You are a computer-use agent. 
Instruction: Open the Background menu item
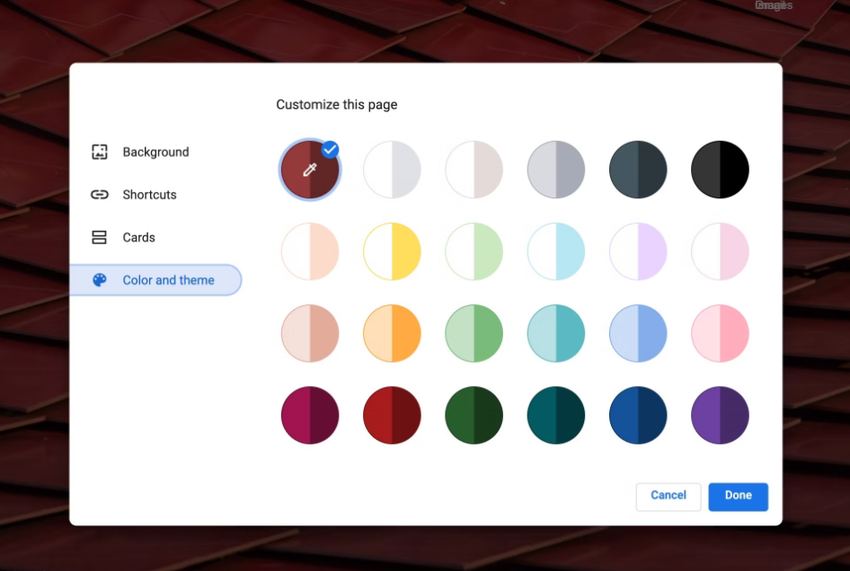coord(155,152)
